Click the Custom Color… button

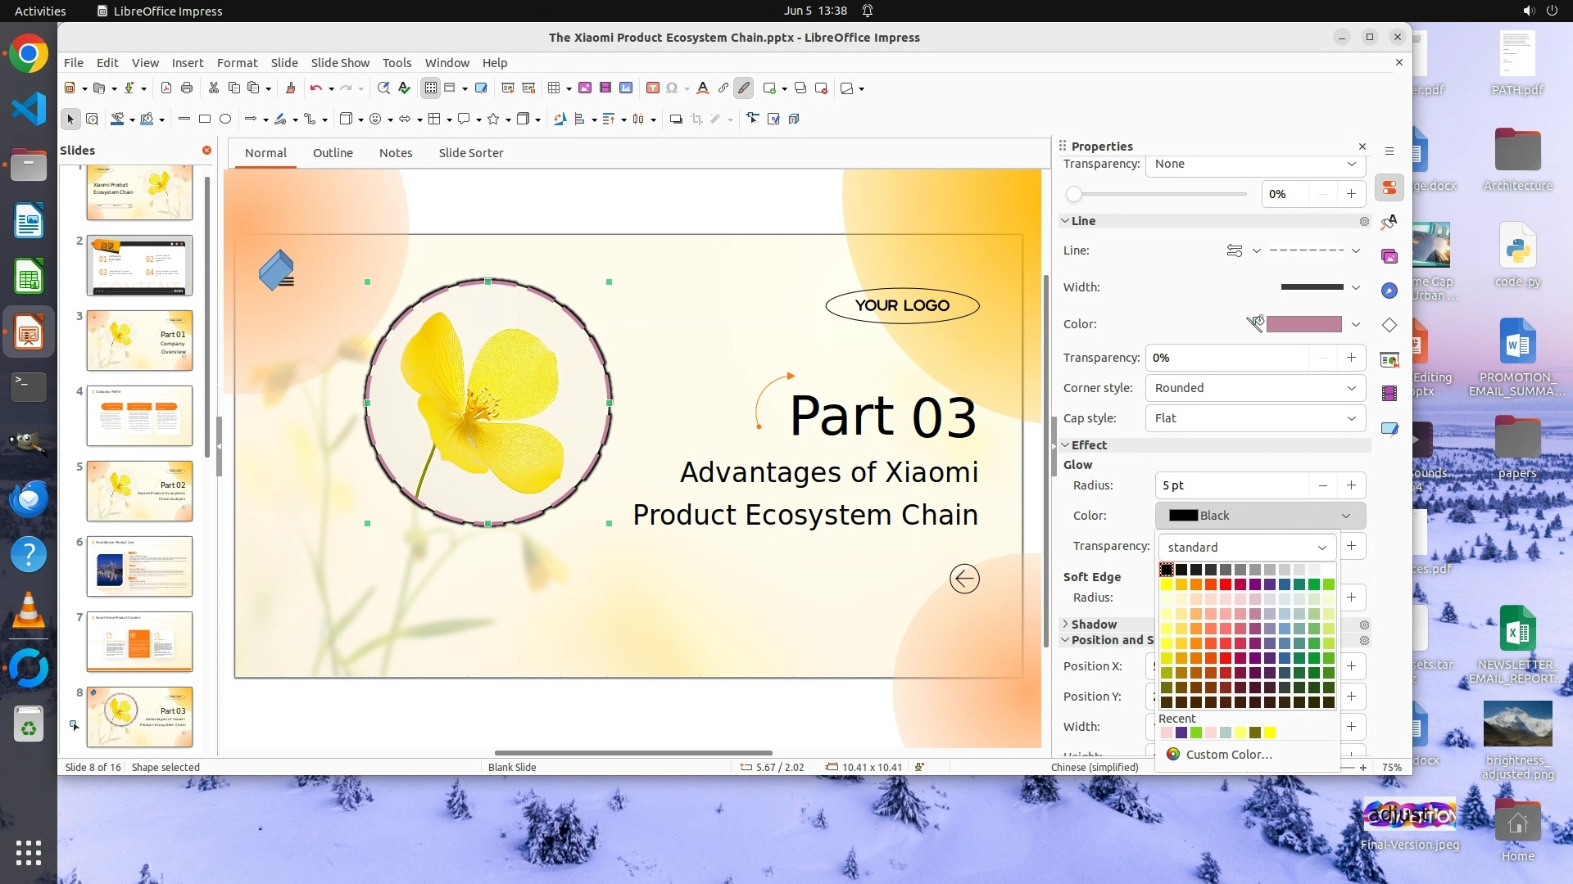[x=1228, y=755]
